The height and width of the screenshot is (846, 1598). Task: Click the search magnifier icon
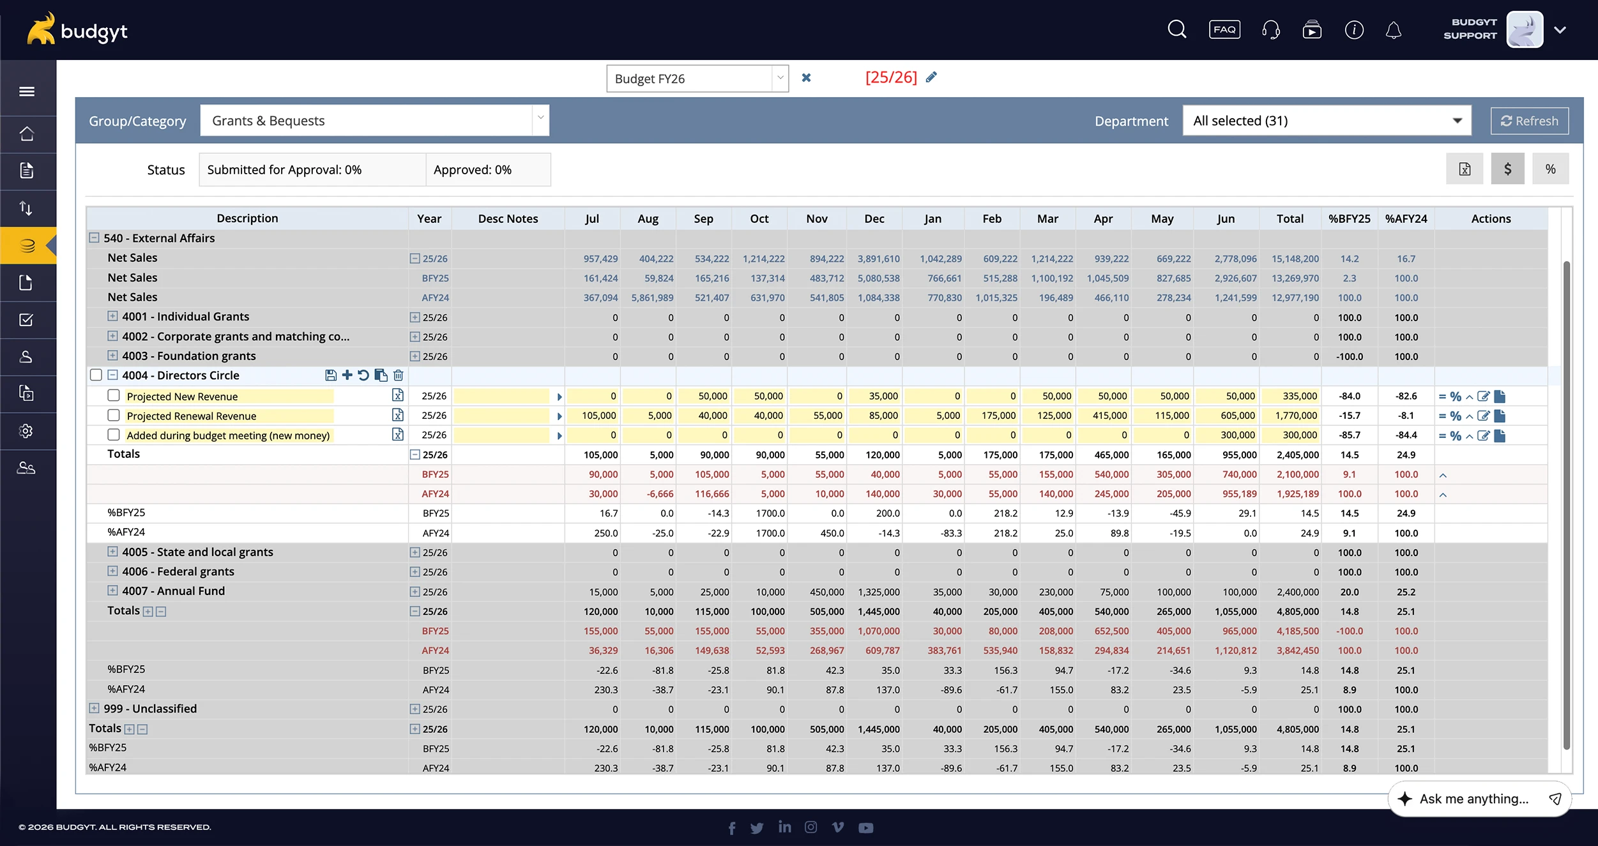pos(1176,29)
